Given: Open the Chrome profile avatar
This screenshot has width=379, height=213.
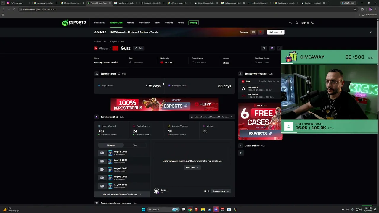Looking at the screenshot, I should [370, 9].
